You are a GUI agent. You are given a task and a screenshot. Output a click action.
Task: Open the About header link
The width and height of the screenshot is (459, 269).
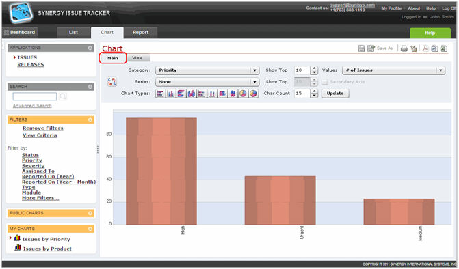(414, 8)
